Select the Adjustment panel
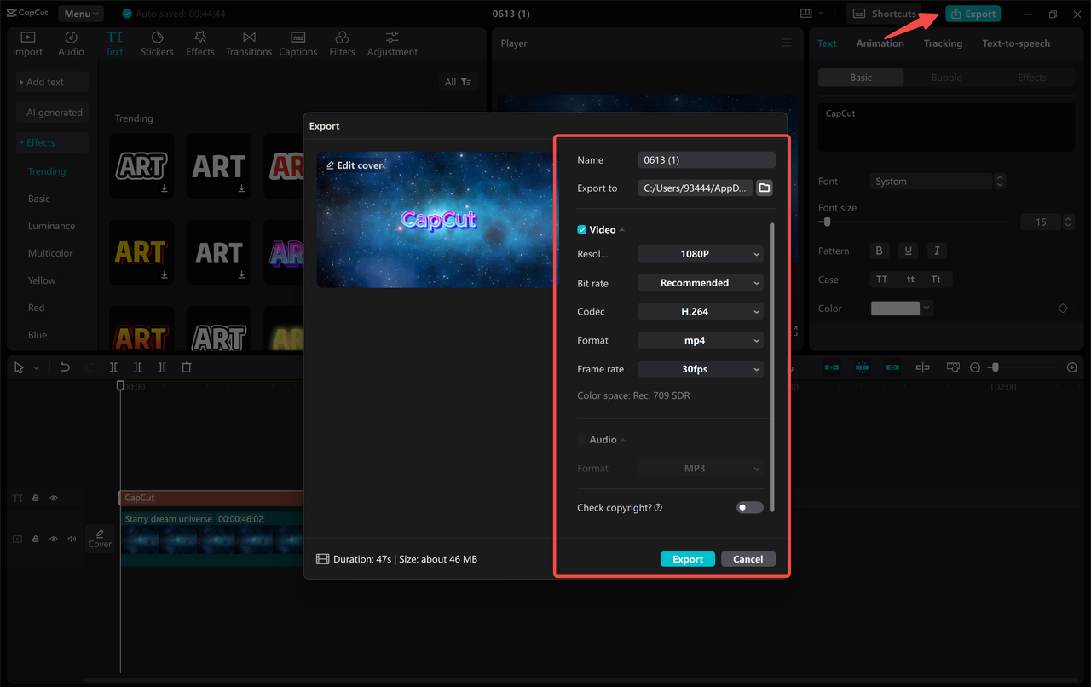The width and height of the screenshot is (1091, 687). tap(391, 43)
